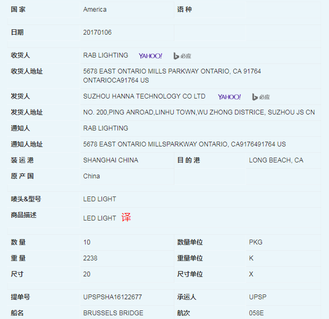Select consignee address 5678 EAST ONTARIO MILLS PARKWAY
The height and width of the screenshot is (319, 329).
pyautogui.click(x=172, y=76)
